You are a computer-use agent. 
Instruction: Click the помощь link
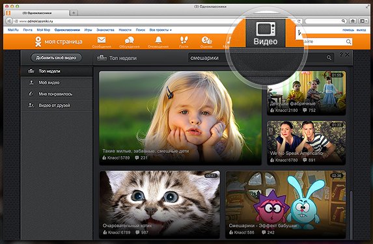tap(348, 30)
